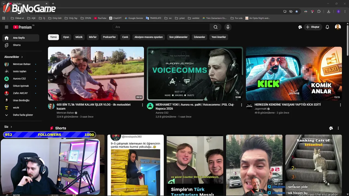Open the YouTube hamburger guide menu
Screen dimensions: 349x196
pos(7,27)
